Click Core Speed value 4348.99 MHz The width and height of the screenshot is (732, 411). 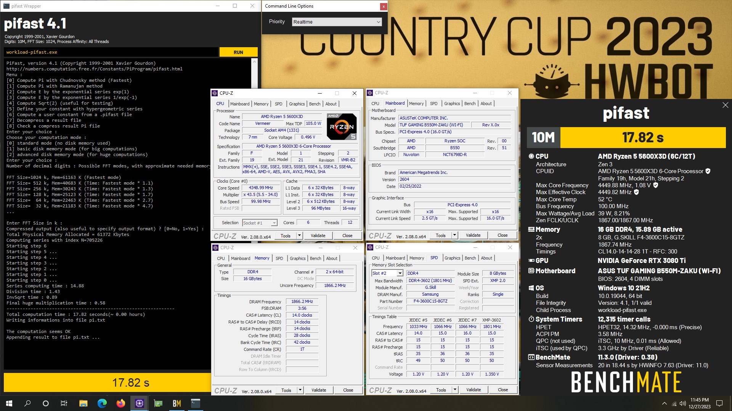[261, 188]
